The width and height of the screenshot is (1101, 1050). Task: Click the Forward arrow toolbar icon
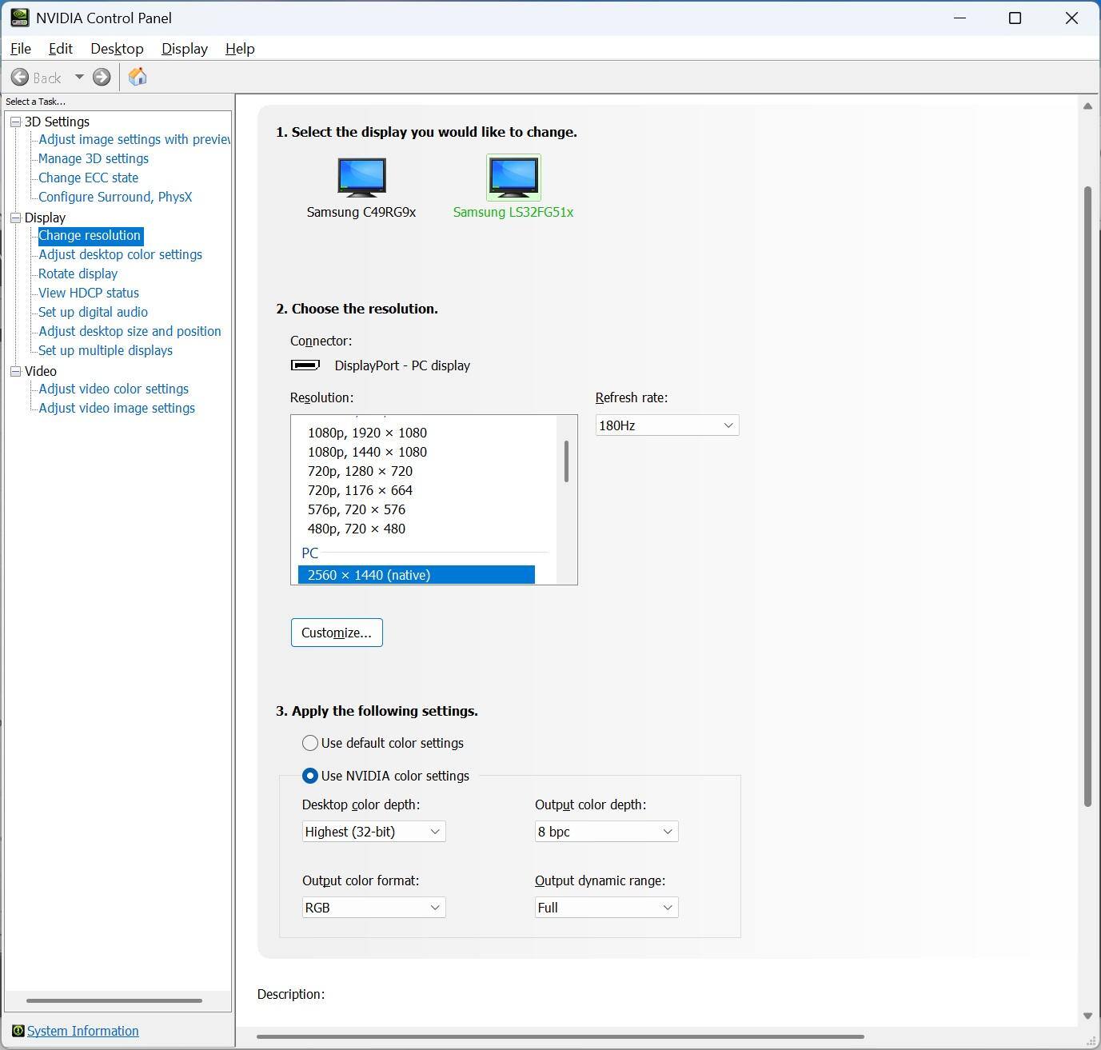[102, 78]
